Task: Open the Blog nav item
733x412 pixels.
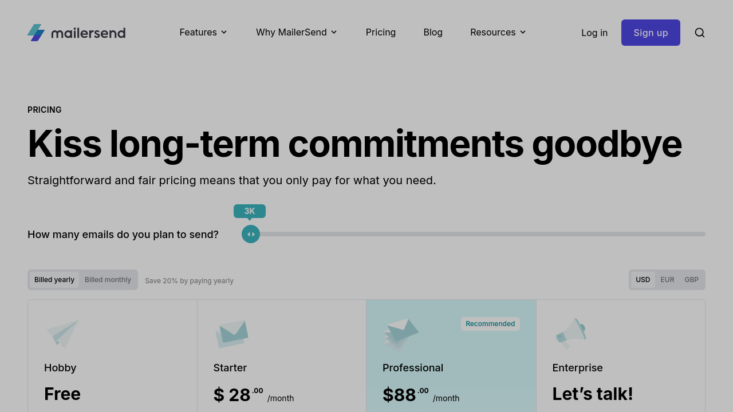Action: tap(433, 32)
